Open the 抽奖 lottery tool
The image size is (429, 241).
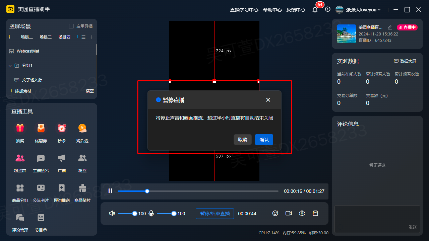[20, 128]
